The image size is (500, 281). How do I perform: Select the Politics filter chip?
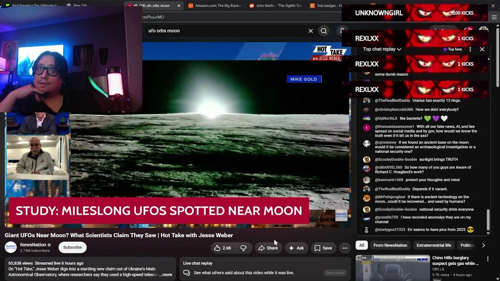(x=467, y=245)
